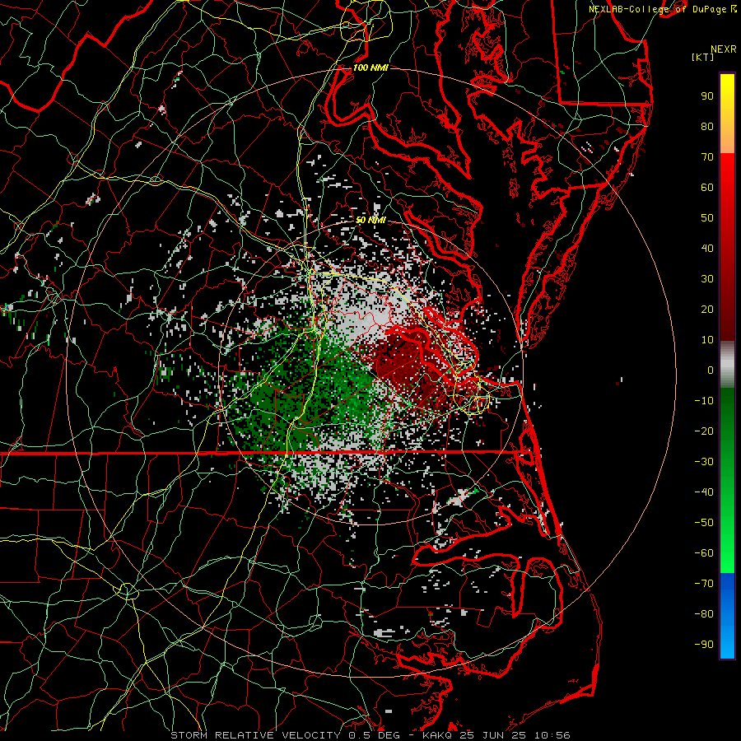Click the -60 value on velocity scale
The height and width of the screenshot is (741, 741).
pos(704,553)
